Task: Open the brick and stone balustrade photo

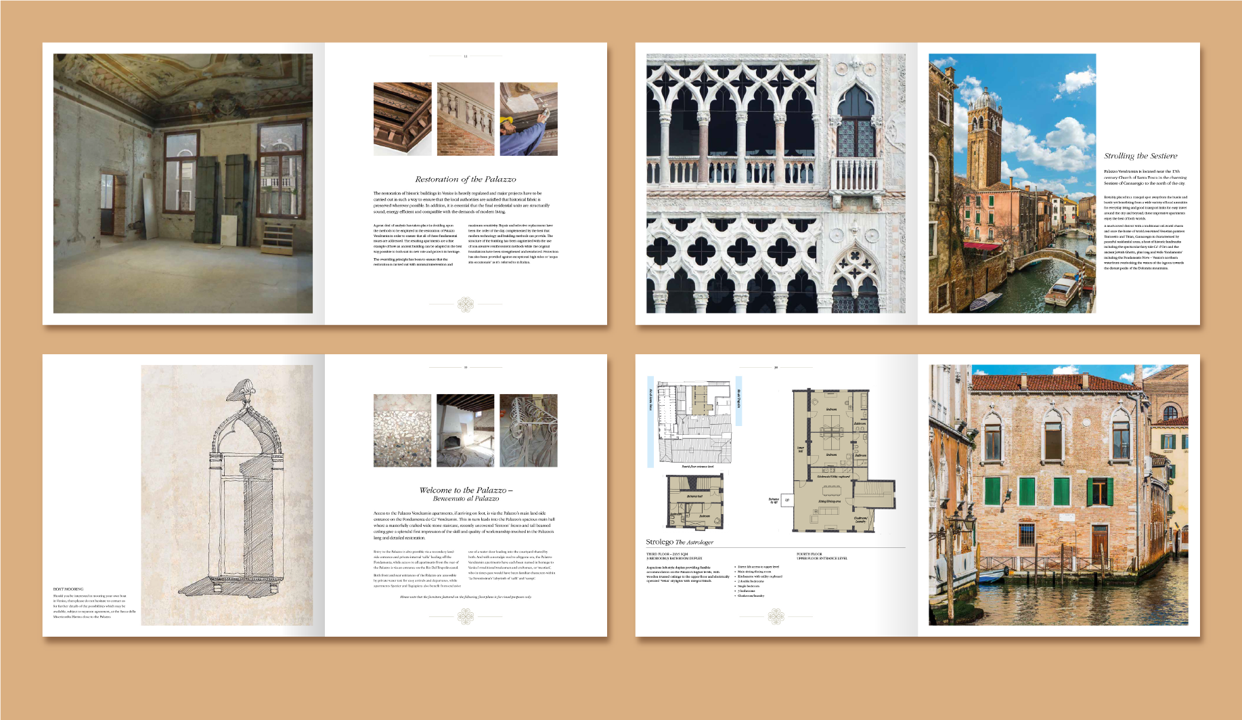Action: point(466,119)
